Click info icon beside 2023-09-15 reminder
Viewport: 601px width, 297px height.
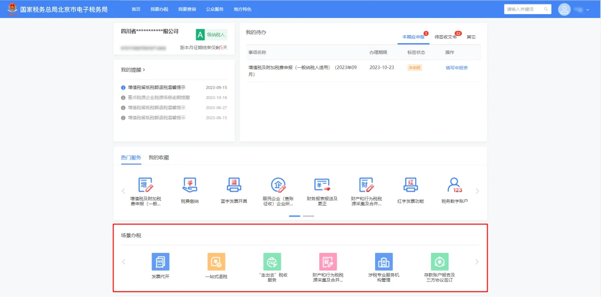coord(123,88)
